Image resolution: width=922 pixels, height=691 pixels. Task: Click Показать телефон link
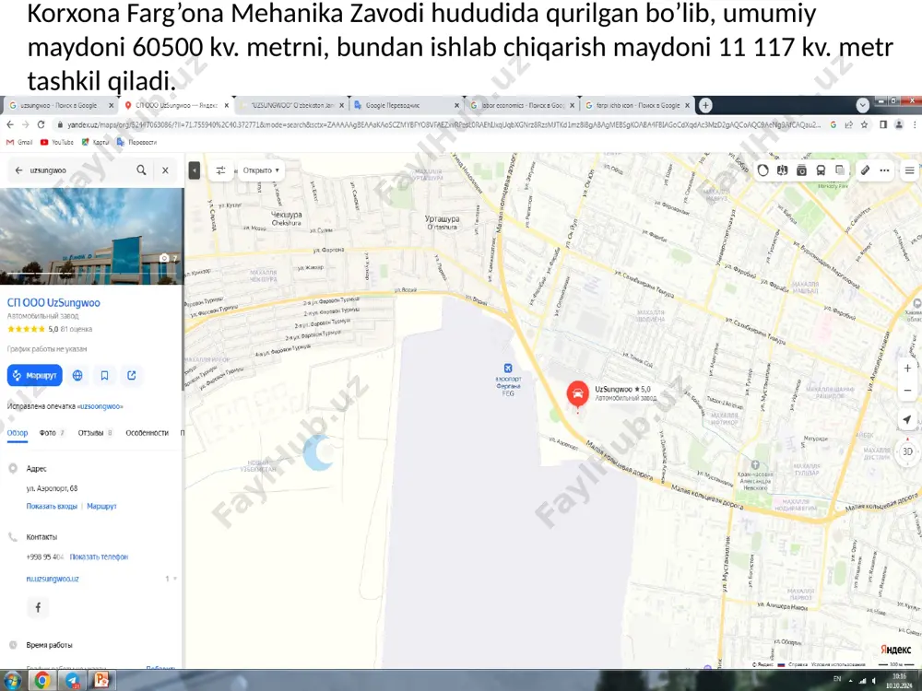tap(99, 557)
